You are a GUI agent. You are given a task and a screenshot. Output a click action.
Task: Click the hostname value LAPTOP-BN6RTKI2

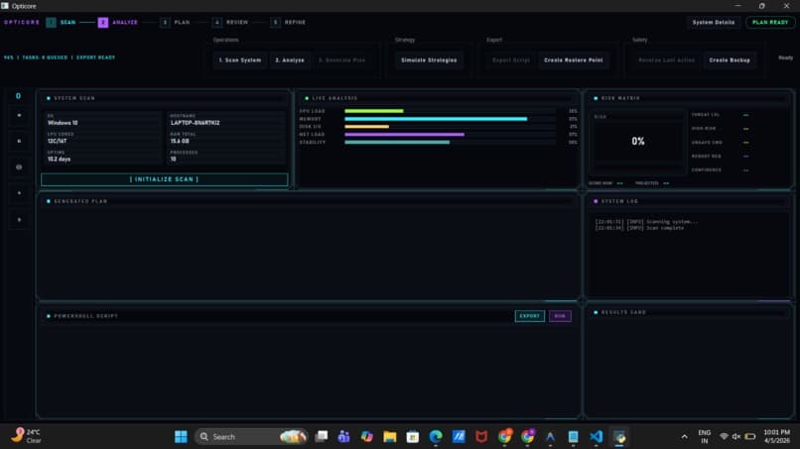click(195, 123)
